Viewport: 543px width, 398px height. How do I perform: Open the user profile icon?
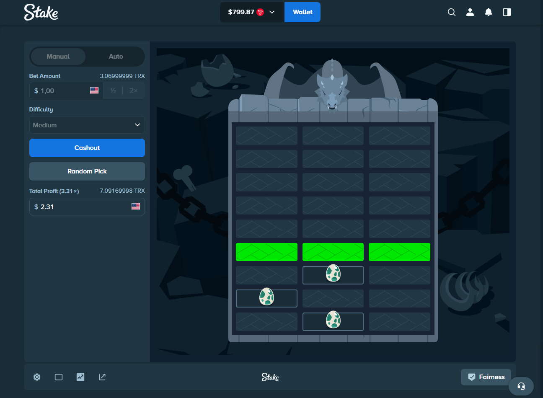pyautogui.click(x=470, y=12)
